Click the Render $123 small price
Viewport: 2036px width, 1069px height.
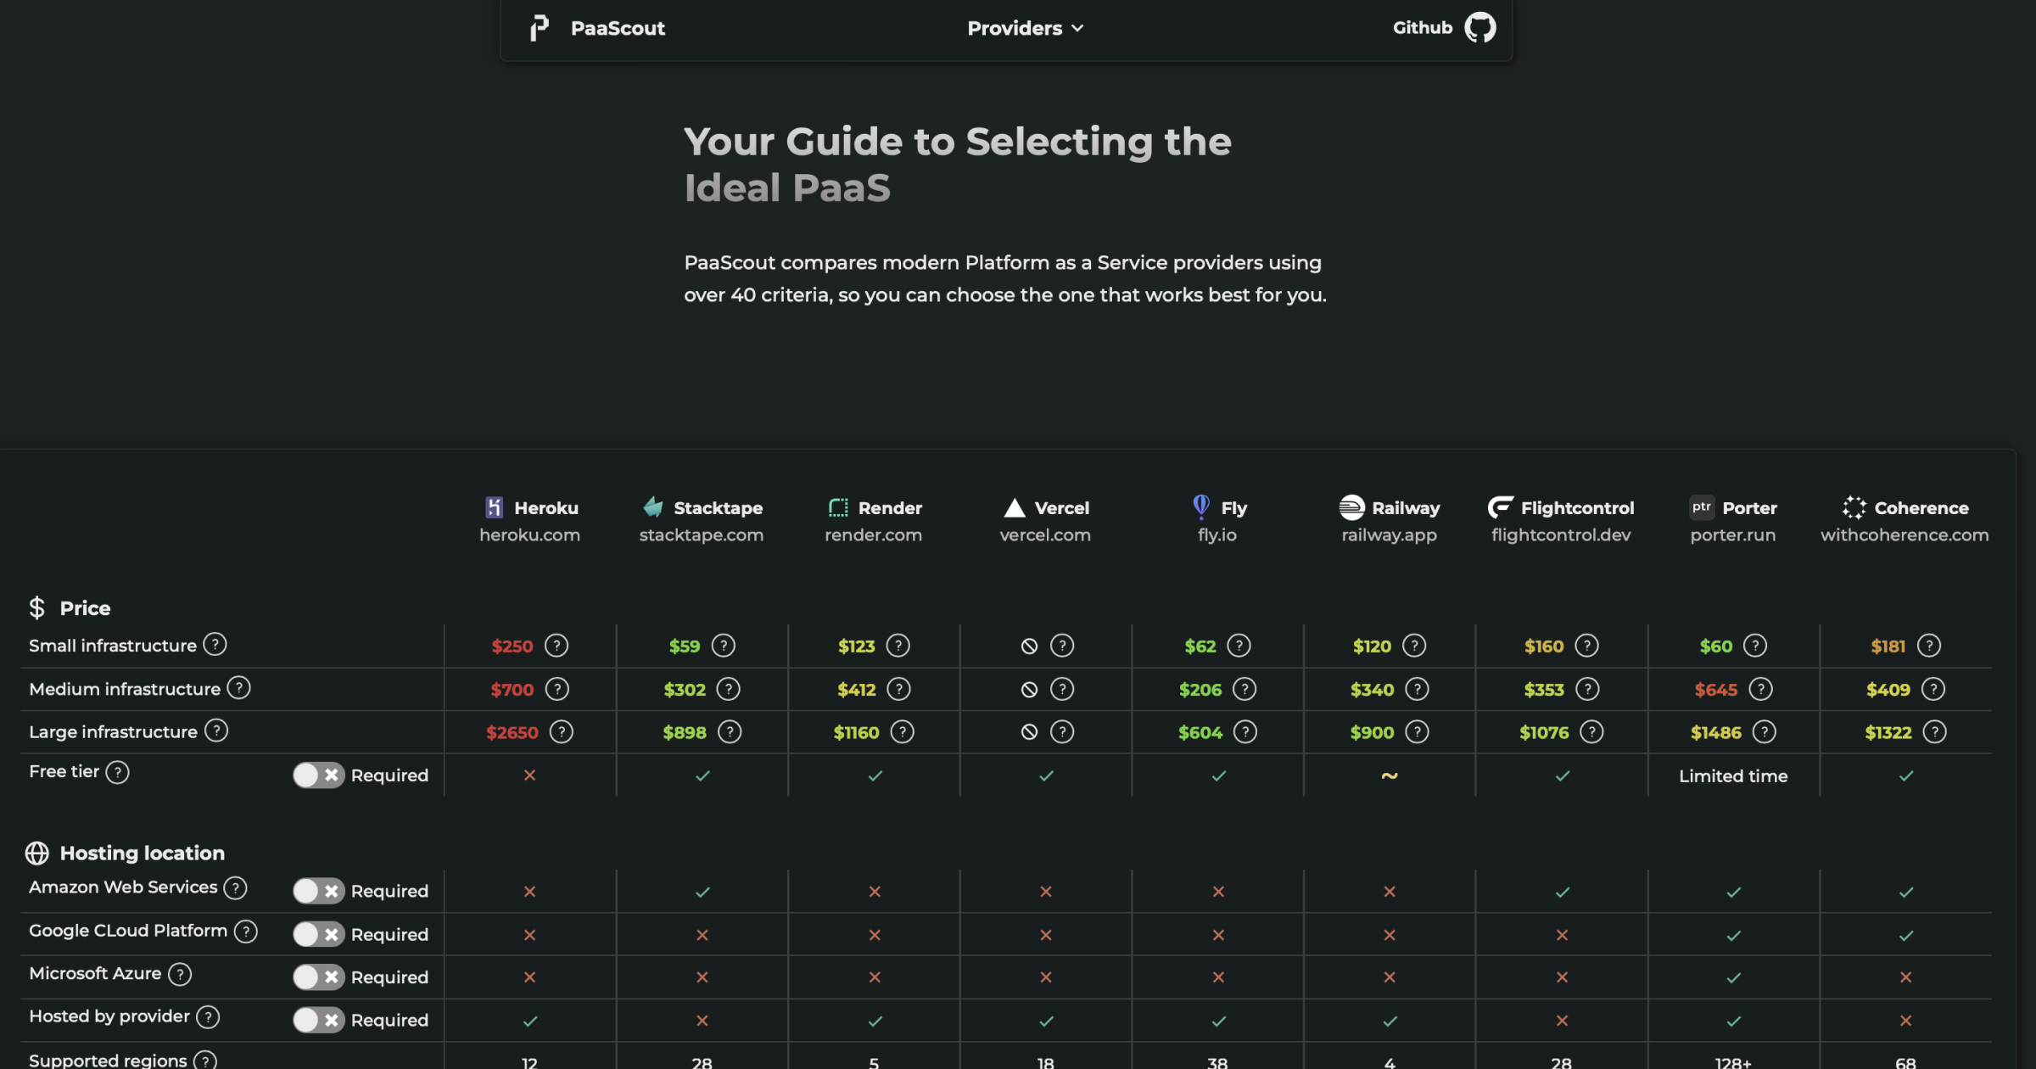(x=857, y=646)
